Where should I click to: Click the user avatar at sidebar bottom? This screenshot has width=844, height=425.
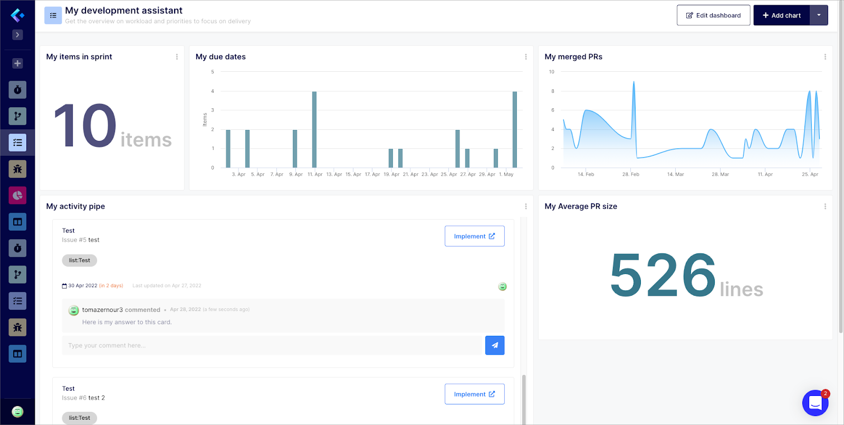click(17, 412)
